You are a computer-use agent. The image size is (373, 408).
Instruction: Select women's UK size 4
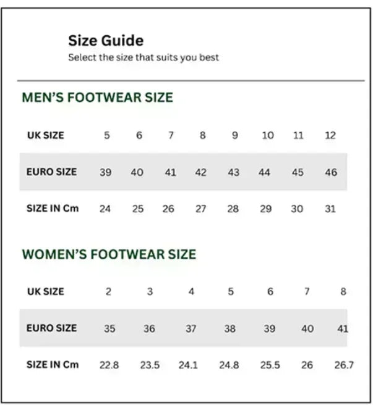[x=191, y=291]
